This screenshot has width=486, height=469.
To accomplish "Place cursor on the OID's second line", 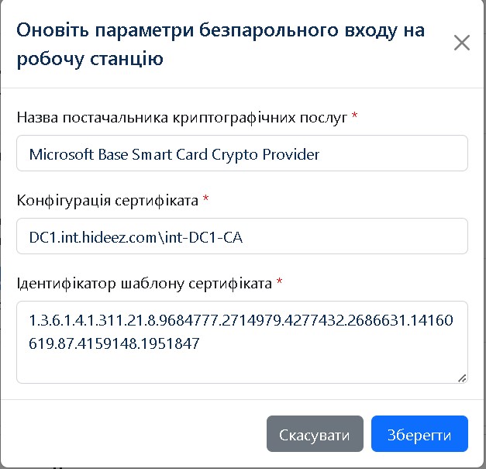I will tap(115, 342).
